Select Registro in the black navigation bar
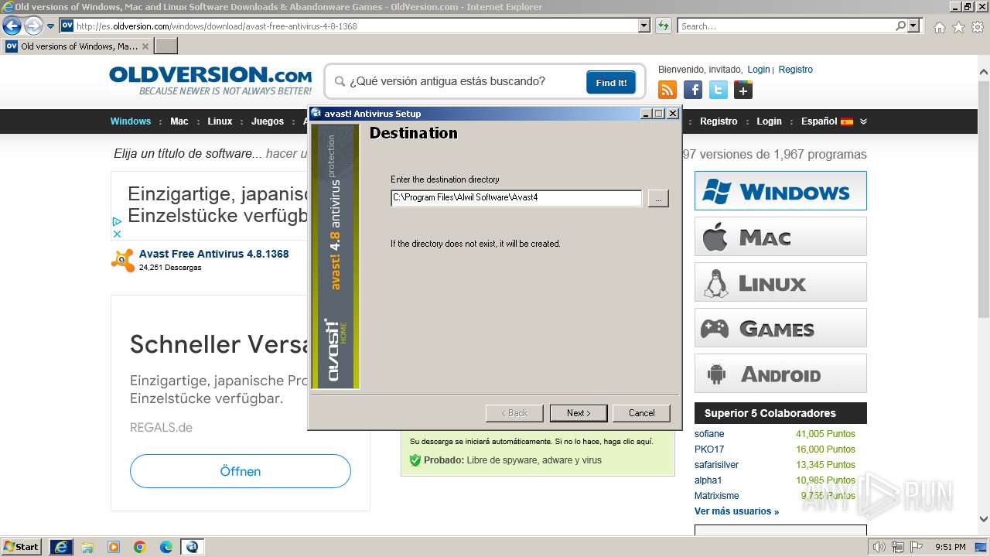The height and width of the screenshot is (557, 990). click(719, 121)
